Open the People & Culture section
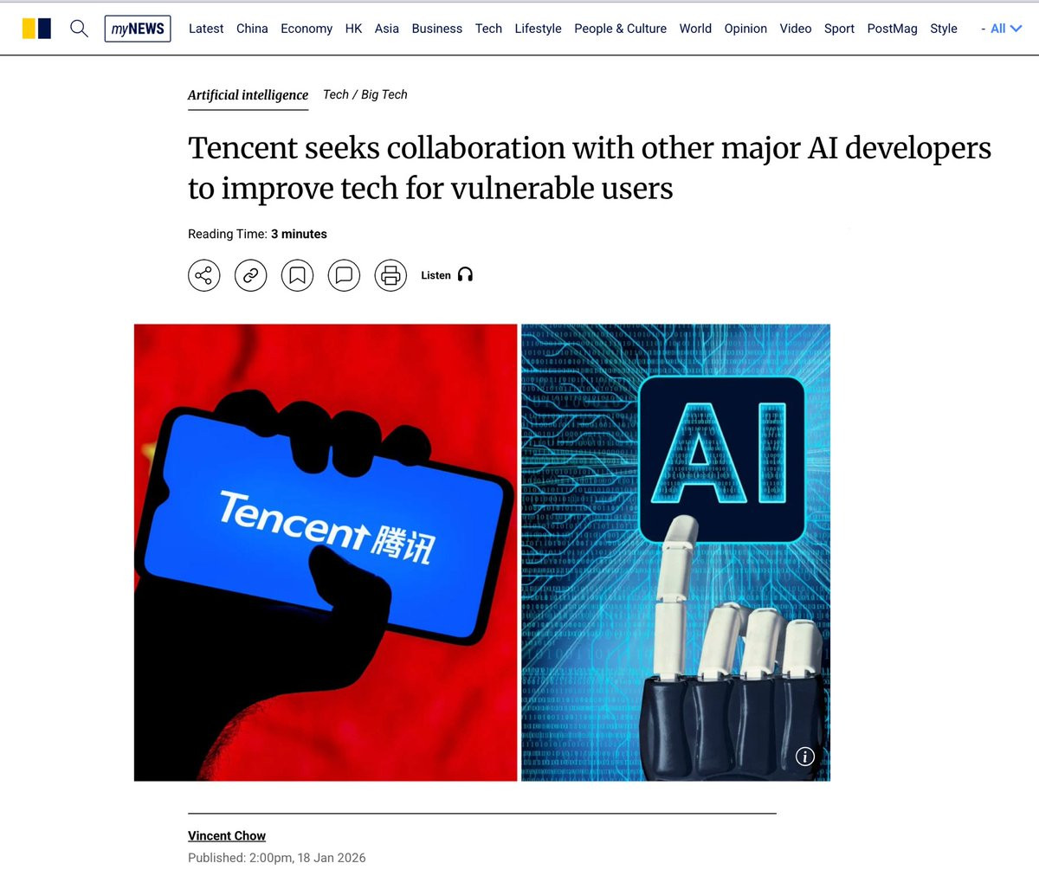Image resolution: width=1039 pixels, height=889 pixels. click(x=620, y=29)
